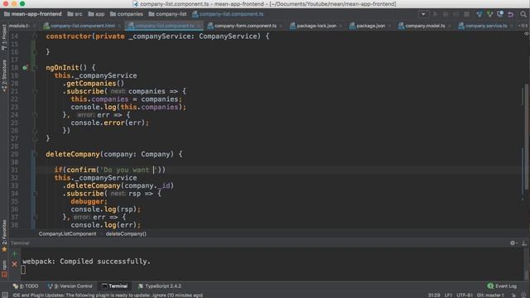Screen dimensions: 530x298
Task: Switch to company-form.component.ts tab
Action: click(245, 26)
